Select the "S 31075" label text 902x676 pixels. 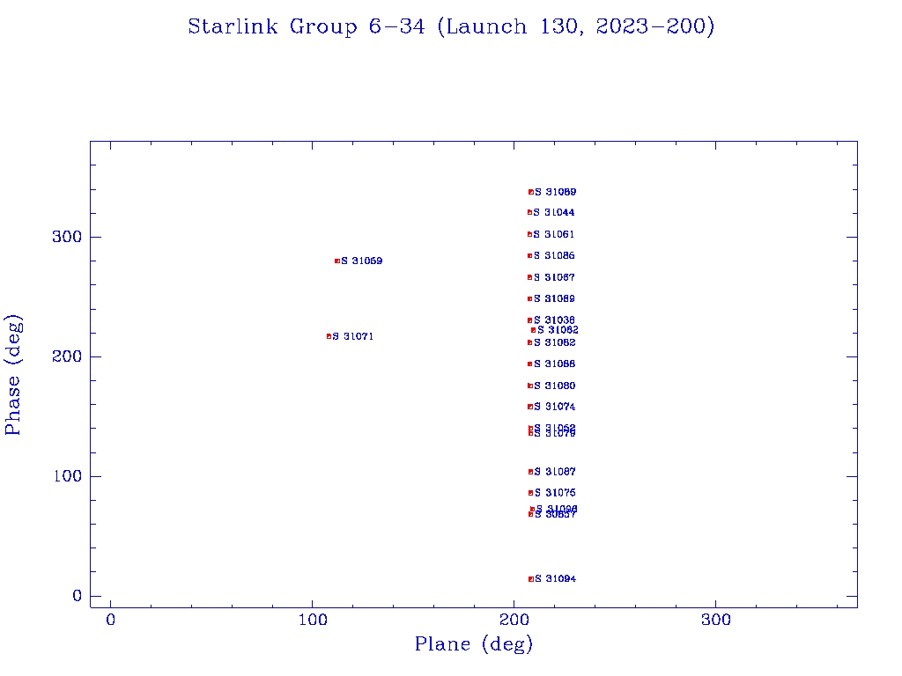pos(555,493)
